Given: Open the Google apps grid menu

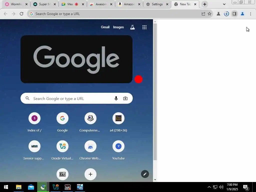Looking at the screenshot, I should [x=144, y=27].
